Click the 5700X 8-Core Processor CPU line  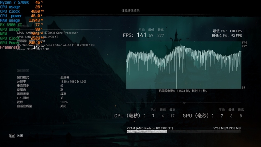pyautogui.click(x=47, y=33)
